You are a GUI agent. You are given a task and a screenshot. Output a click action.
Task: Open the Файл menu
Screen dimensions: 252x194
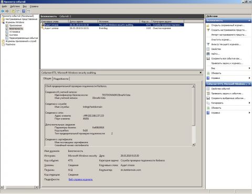(4, 6)
